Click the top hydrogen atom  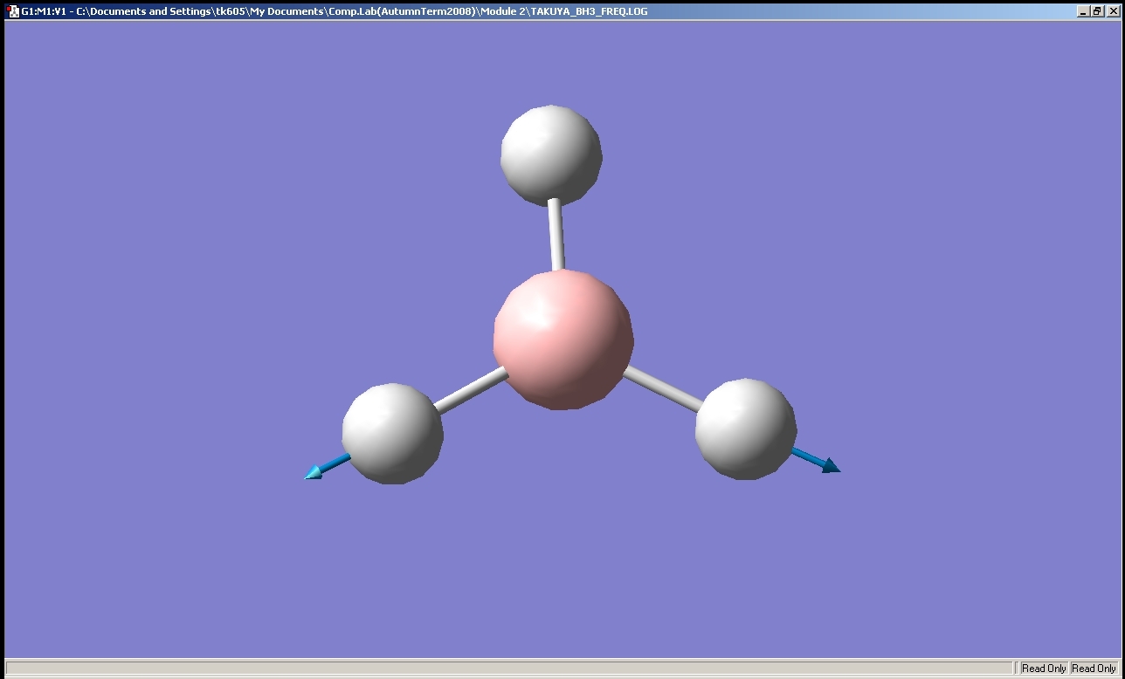tap(551, 155)
